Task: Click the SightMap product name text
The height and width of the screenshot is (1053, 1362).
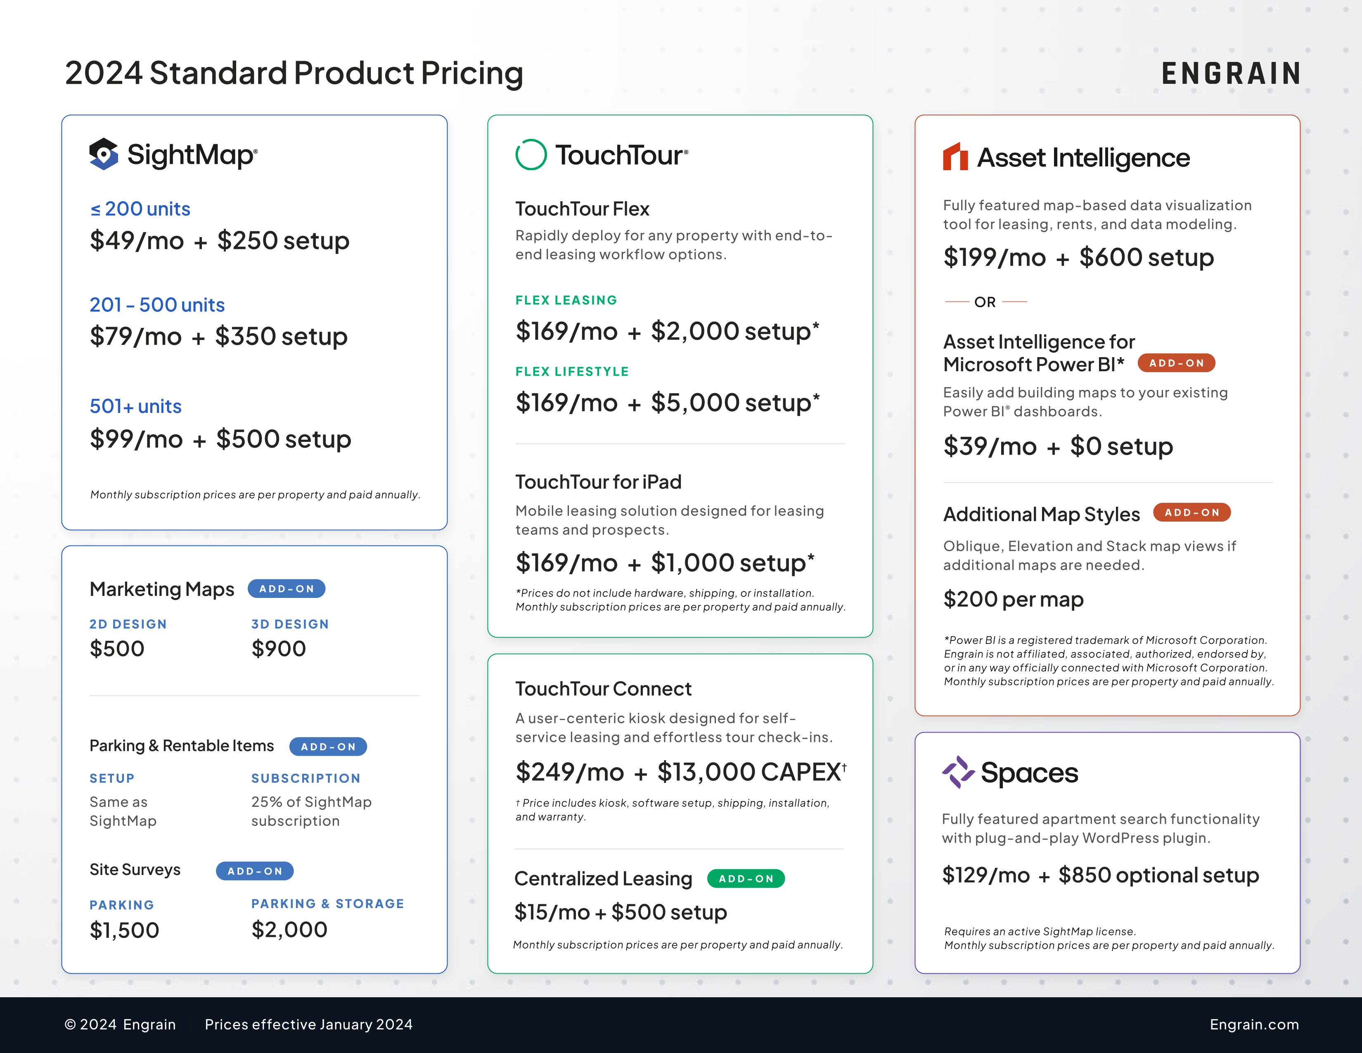Action: click(192, 155)
